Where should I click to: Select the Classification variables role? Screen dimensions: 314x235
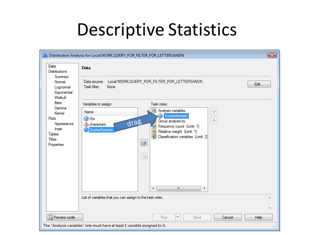tap(183, 137)
